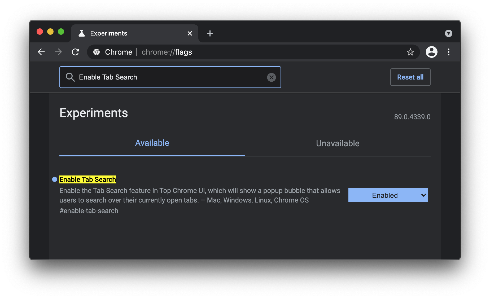Image resolution: width=490 pixels, height=299 pixels.
Task: Open the Chrome three-dot menu
Action: pyautogui.click(x=449, y=52)
